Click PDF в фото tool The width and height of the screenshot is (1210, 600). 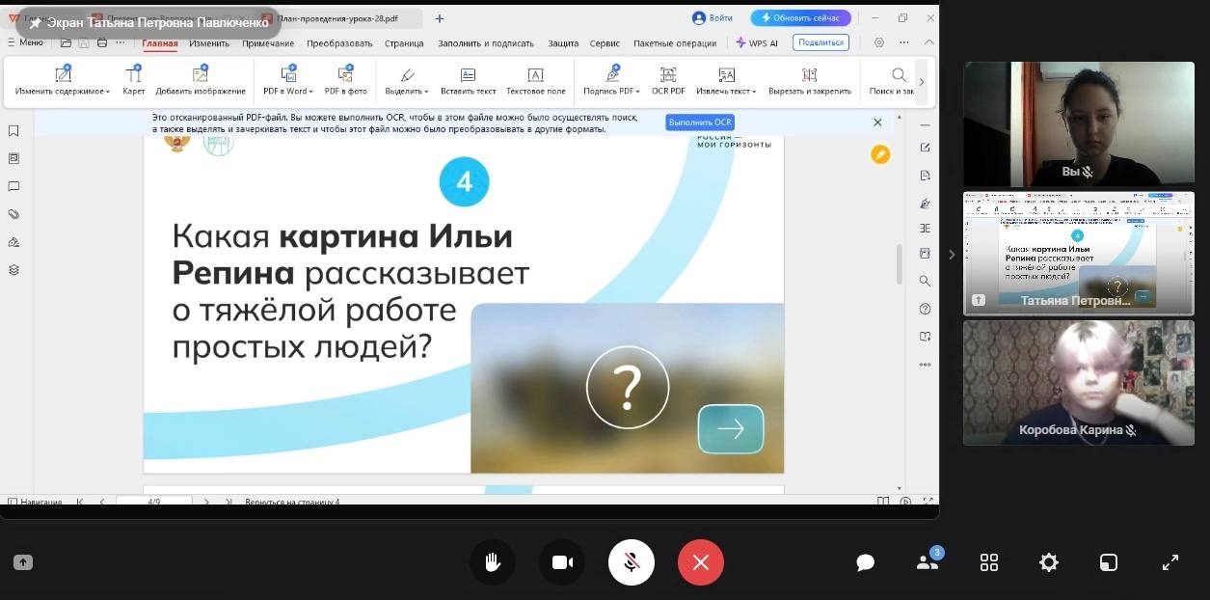click(346, 81)
